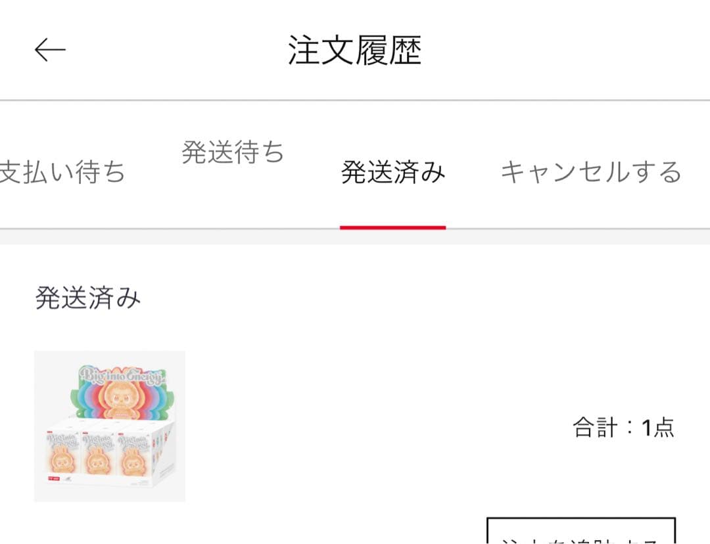Open the 支払い待ち tab
The image size is (710, 544).
point(62,172)
